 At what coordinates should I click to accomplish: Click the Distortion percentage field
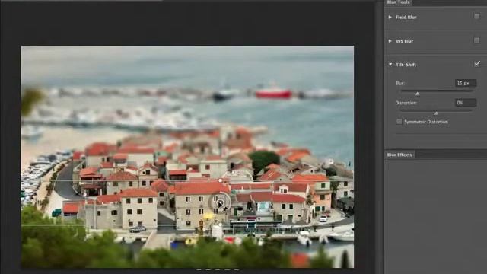click(466, 103)
